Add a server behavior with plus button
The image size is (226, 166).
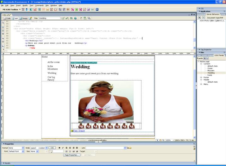coord(200,17)
